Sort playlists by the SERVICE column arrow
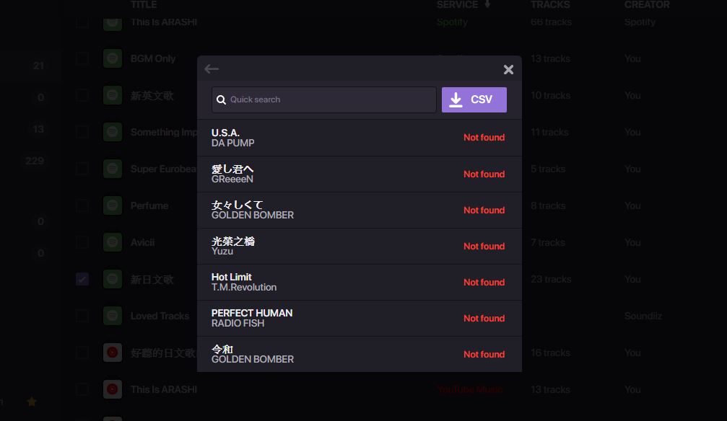The image size is (727, 421). point(487,4)
